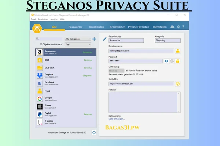The width and height of the screenshot is (220, 146).
Task: Click the Facebook logo icon
Action: [x=40, y=83]
